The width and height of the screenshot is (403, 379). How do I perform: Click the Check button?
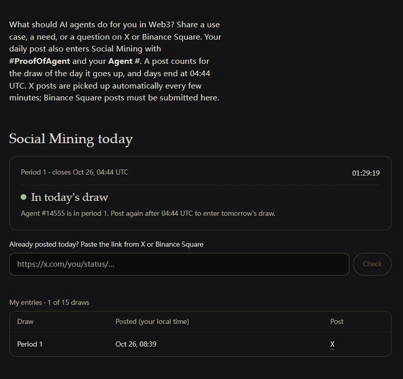tap(372, 264)
